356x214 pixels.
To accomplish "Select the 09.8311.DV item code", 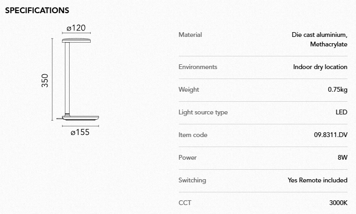I will pos(331,135).
